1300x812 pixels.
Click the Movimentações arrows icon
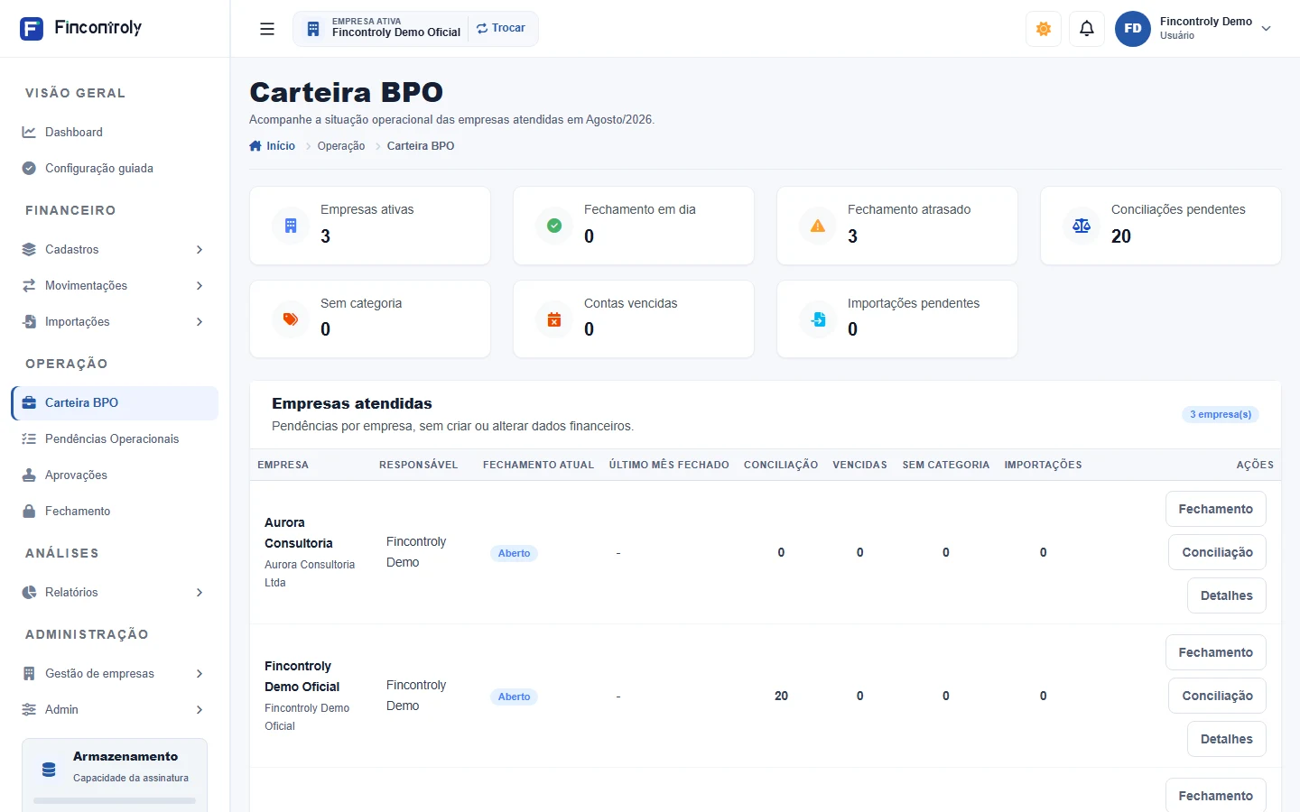[29, 286]
